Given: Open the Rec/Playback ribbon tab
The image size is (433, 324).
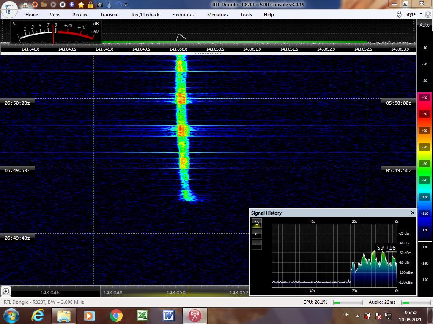Looking at the screenshot, I should [145, 15].
